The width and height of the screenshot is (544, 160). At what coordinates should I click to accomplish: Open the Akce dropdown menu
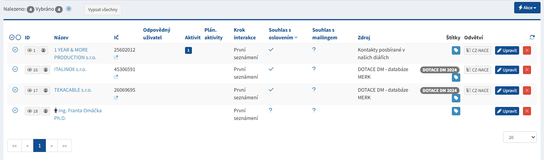point(527,8)
